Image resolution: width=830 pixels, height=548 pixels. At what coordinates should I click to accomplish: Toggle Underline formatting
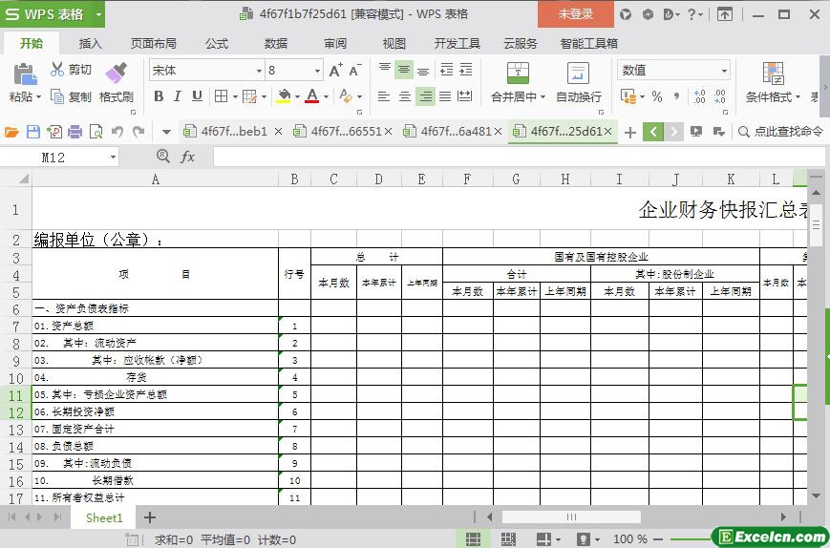pyautogui.click(x=197, y=96)
